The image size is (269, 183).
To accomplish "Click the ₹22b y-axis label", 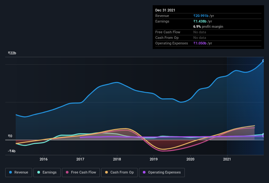I will click(x=12, y=53).
